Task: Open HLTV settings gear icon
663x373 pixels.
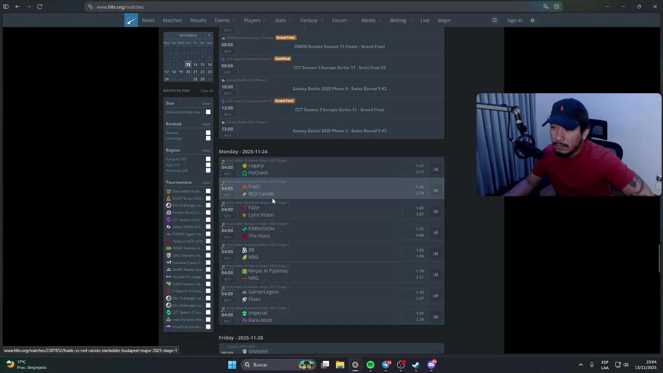Action: [x=532, y=20]
